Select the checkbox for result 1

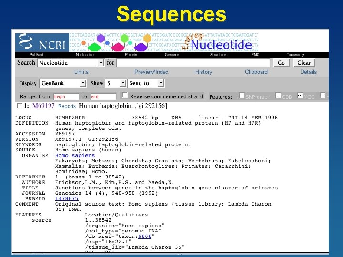(19, 106)
